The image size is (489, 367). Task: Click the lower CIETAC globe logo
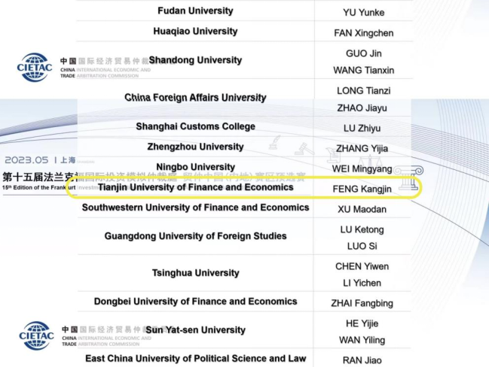tap(36, 336)
